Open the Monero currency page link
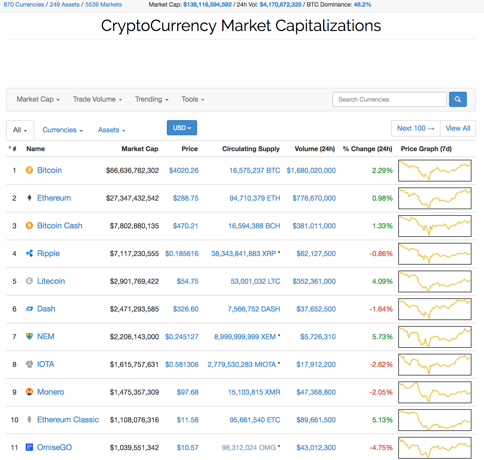 tap(51, 392)
